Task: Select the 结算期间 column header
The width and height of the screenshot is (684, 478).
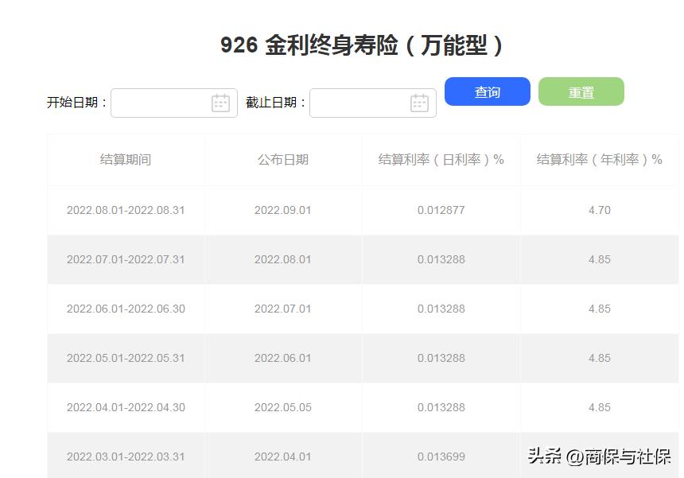Action: [126, 160]
